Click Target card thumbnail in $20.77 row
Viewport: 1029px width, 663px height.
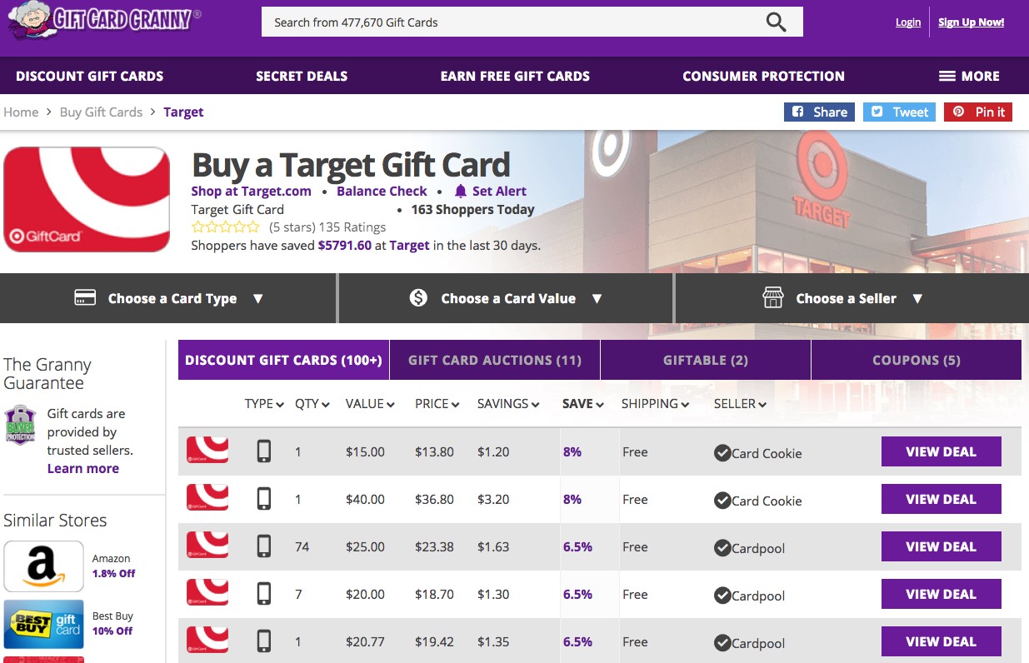(207, 641)
